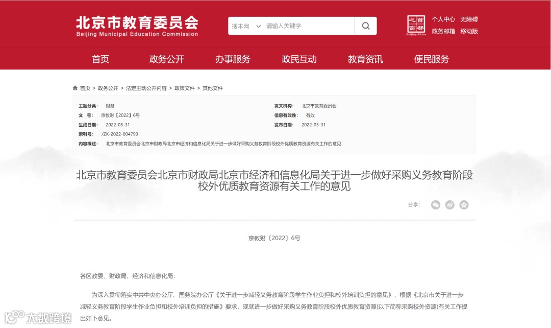
Task: Click the 首都之窗 seal logo
Action: click(x=416, y=26)
